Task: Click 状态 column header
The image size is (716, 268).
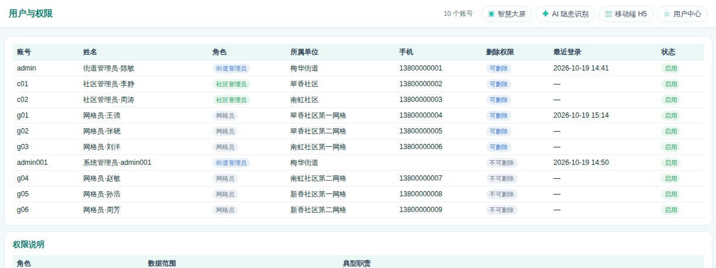Action: click(668, 52)
